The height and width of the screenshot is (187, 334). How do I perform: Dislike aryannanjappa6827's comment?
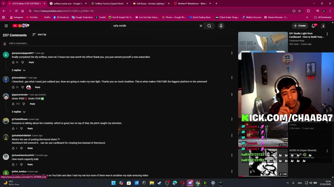pos(22,62)
